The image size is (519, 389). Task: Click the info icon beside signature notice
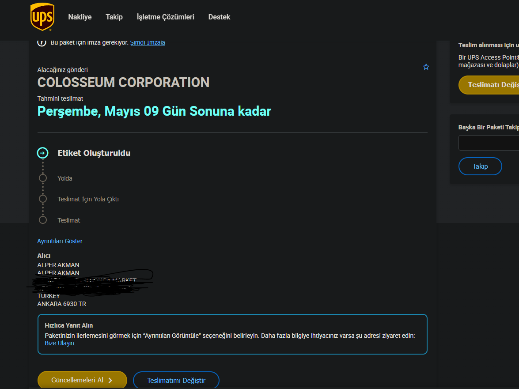click(x=42, y=43)
